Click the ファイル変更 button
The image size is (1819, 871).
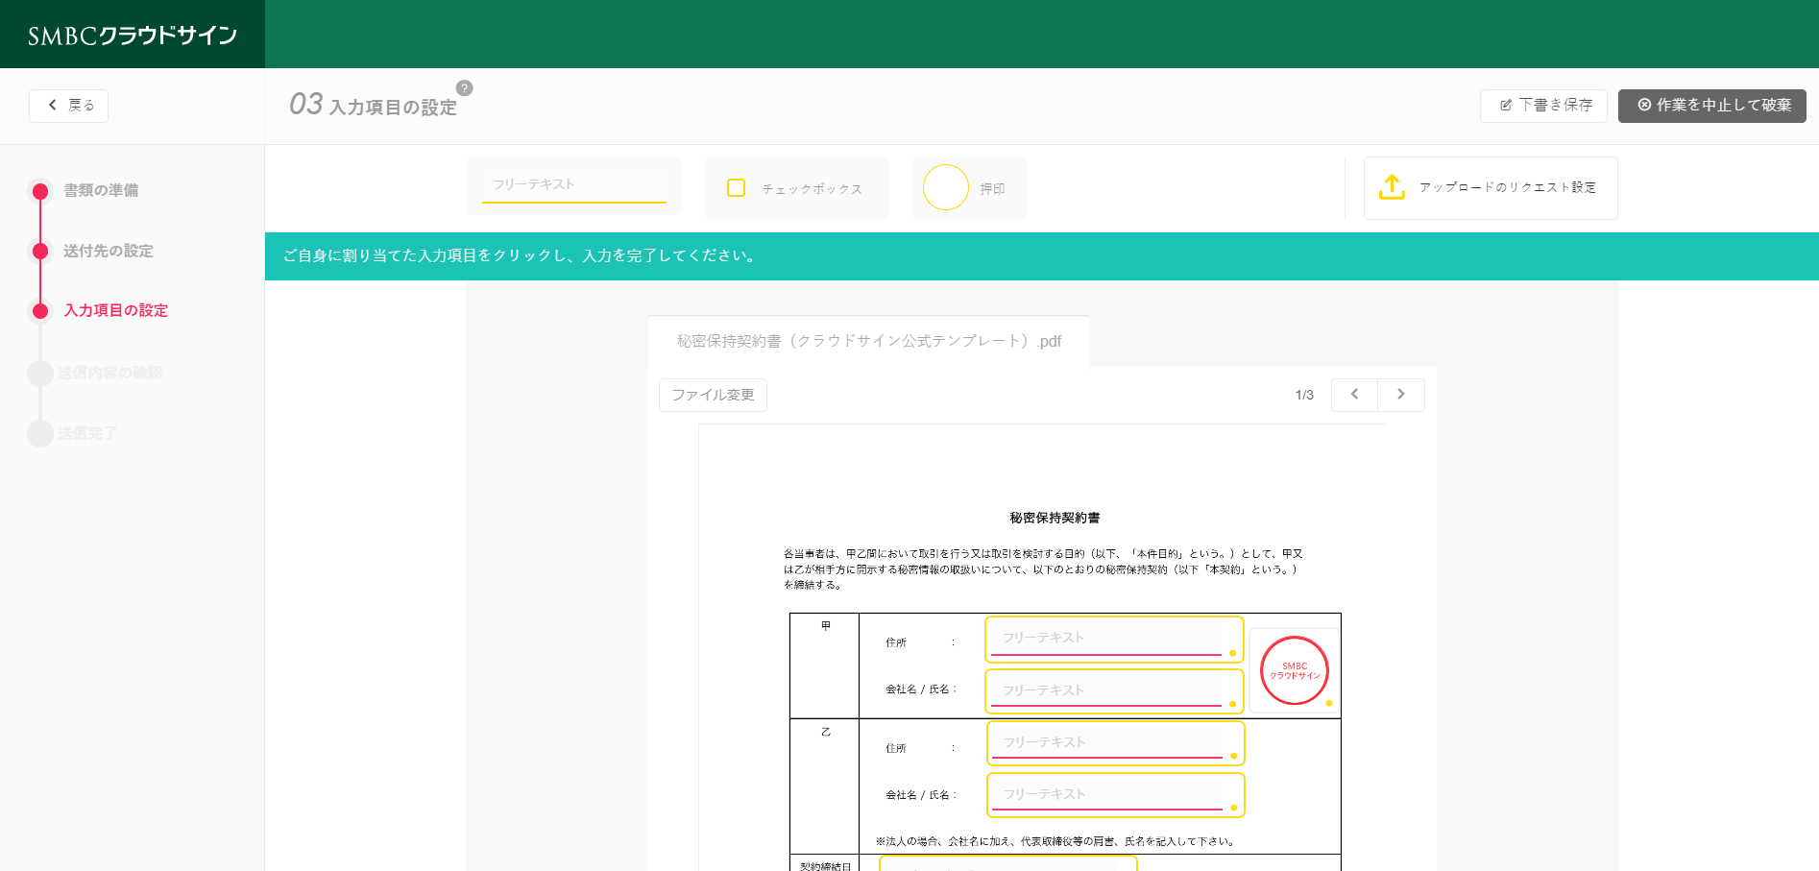coord(712,395)
